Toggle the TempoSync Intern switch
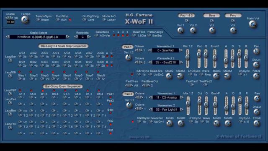The image size is (268, 151). click(x=38, y=20)
